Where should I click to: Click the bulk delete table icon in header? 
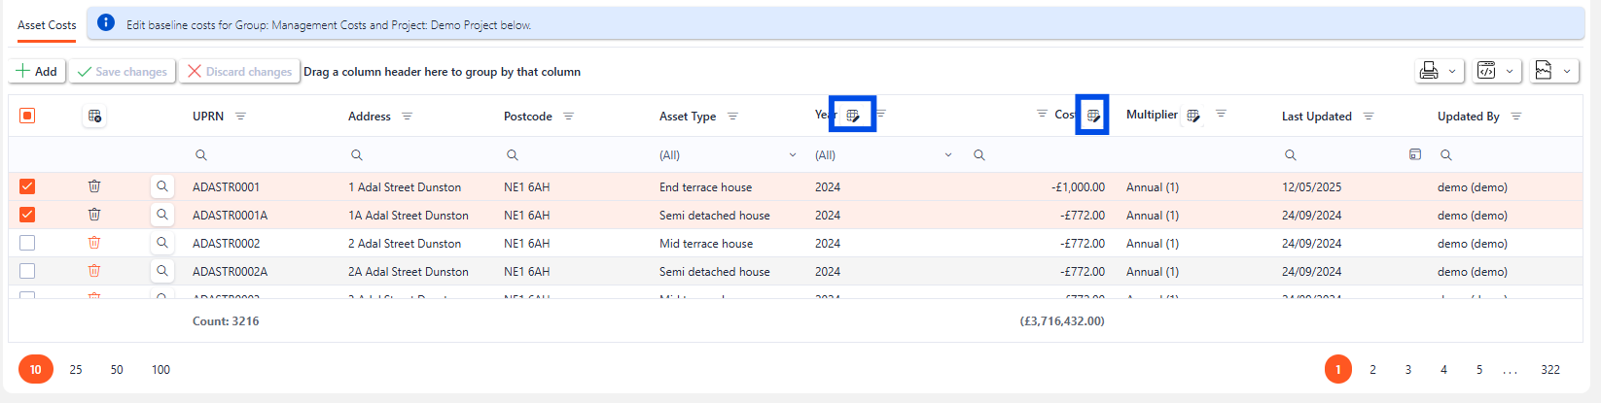[94, 117]
